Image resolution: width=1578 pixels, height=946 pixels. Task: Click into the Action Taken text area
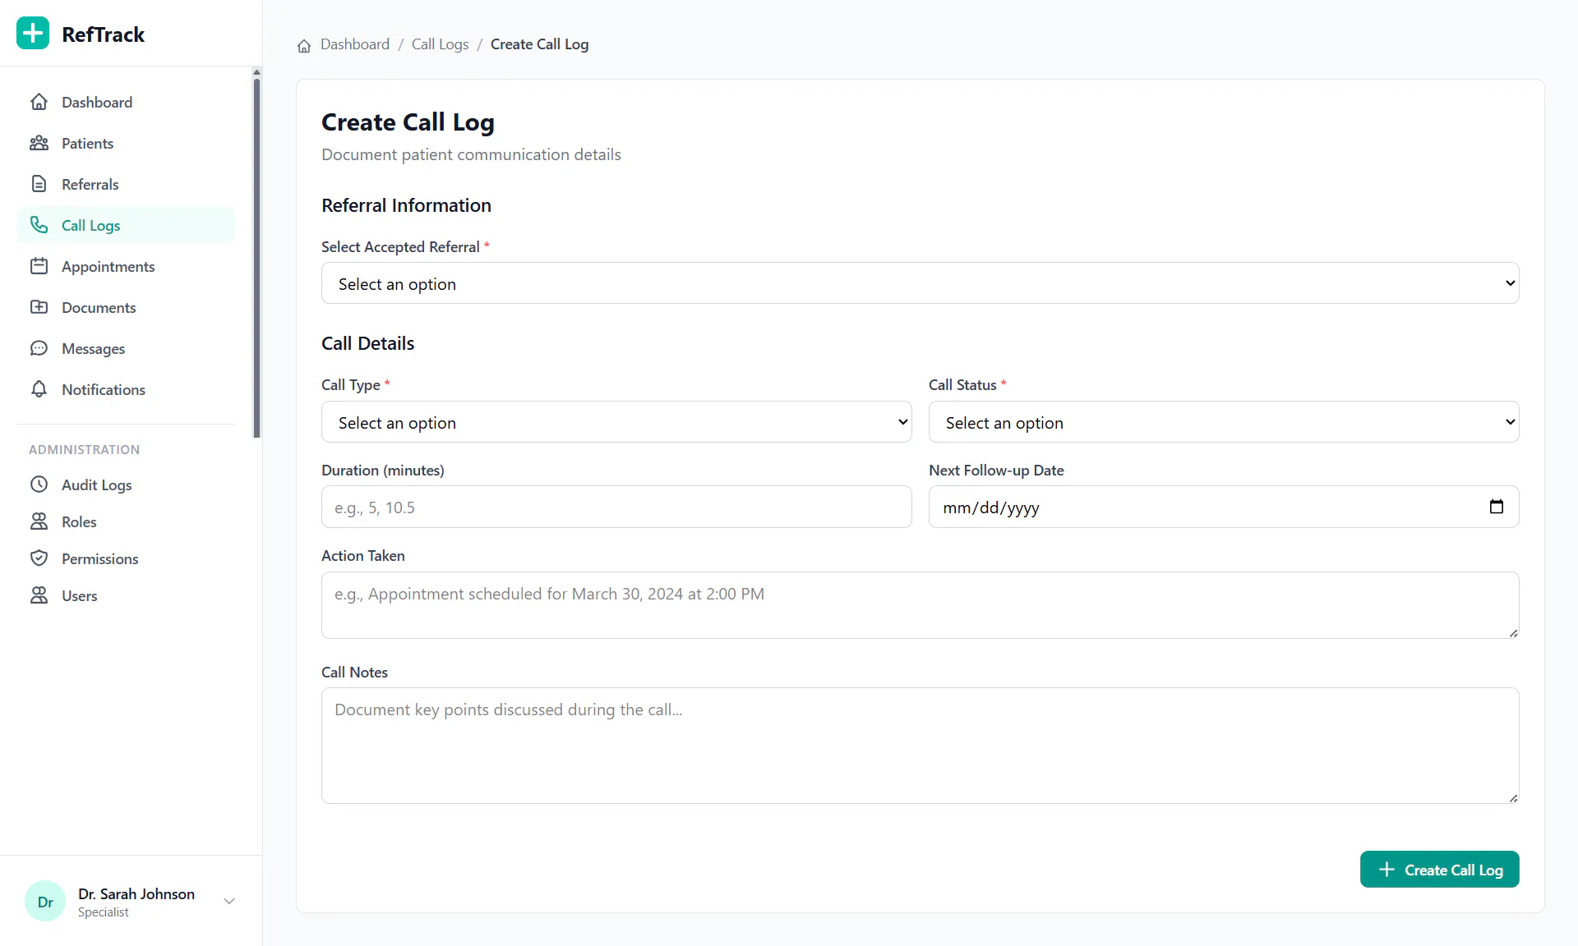tap(920, 605)
